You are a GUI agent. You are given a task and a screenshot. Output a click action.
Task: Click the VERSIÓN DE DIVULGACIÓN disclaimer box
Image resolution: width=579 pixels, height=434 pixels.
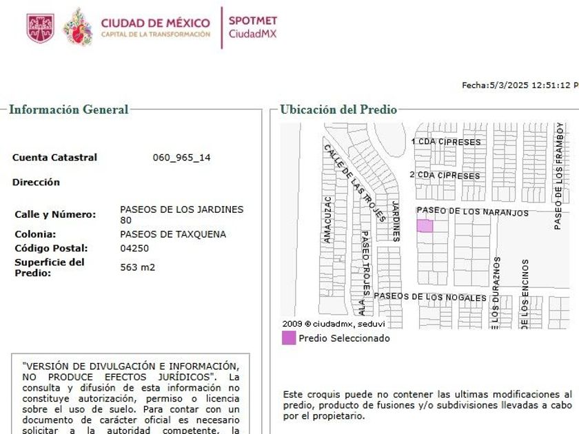point(131,394)
